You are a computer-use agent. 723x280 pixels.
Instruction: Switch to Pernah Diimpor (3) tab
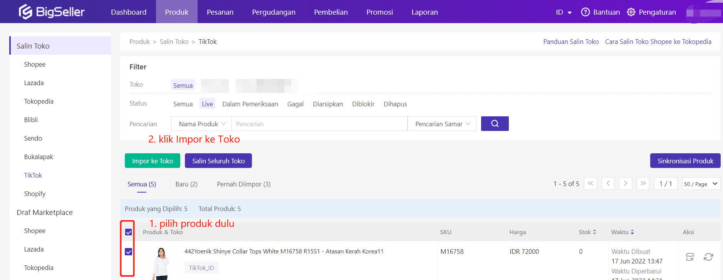click(244, 184)
